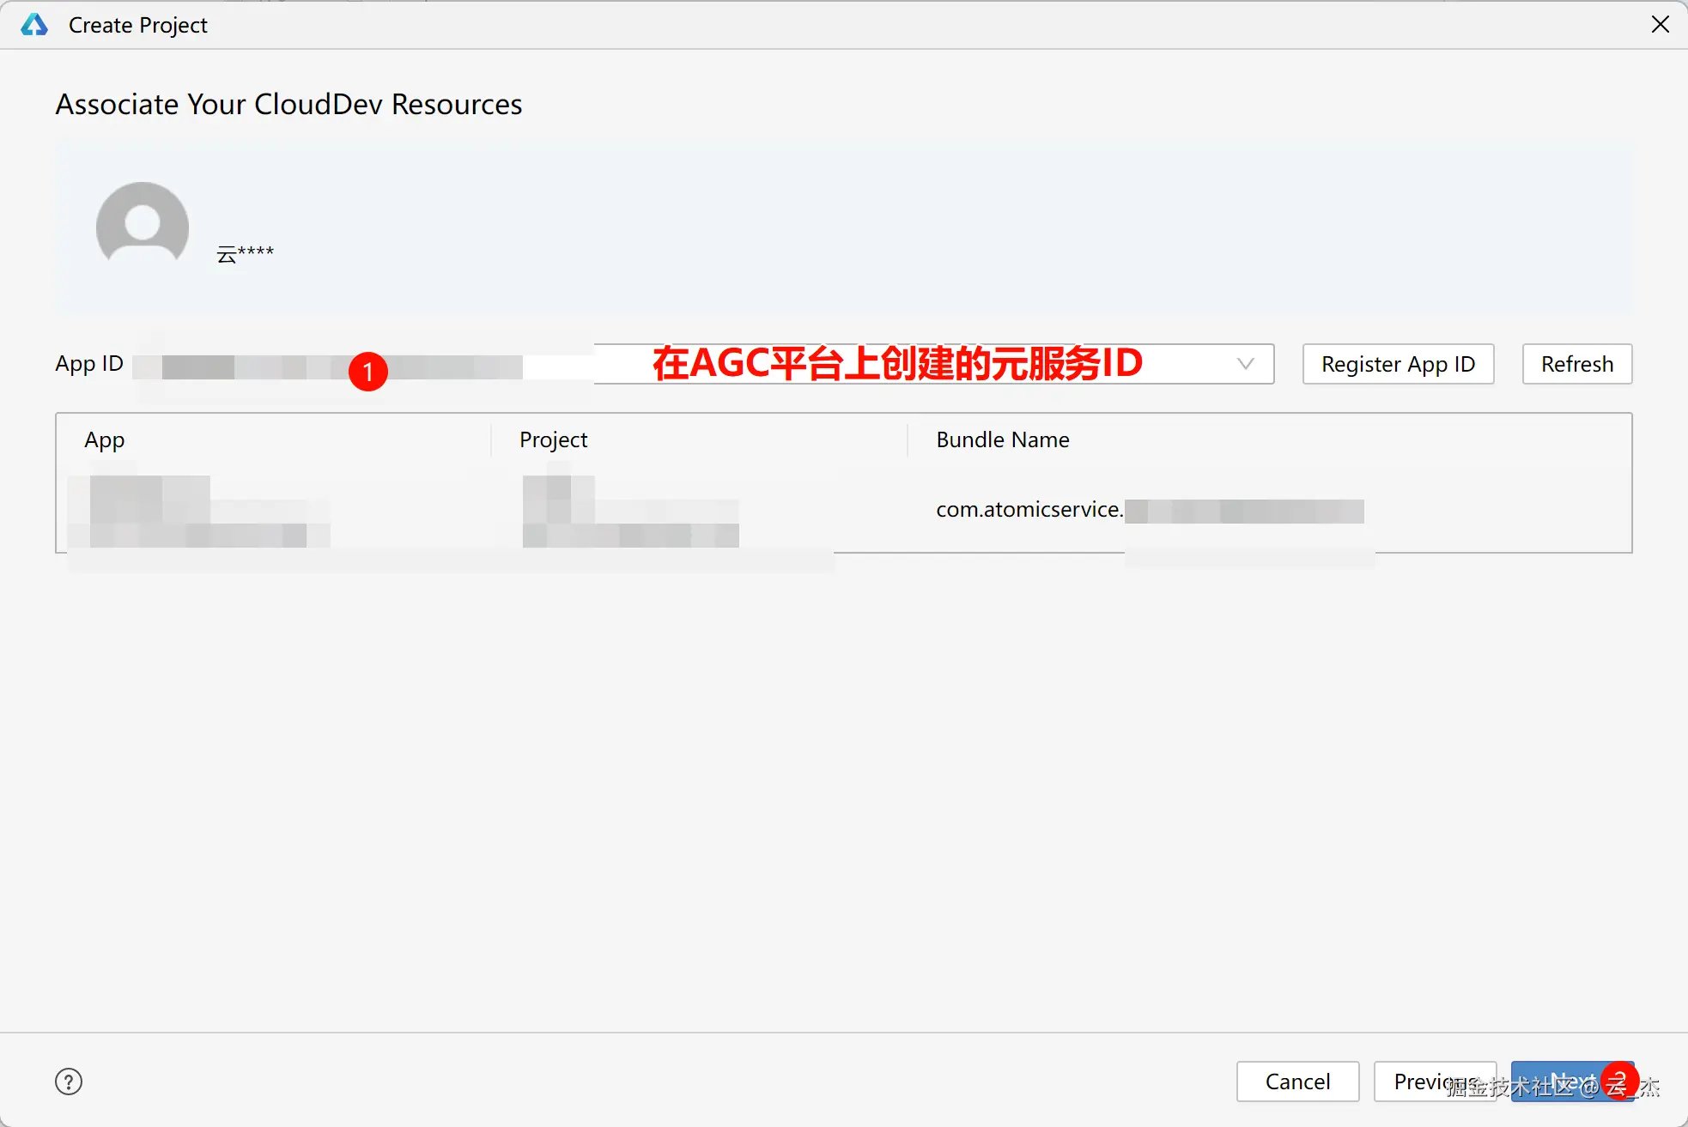The height and width of the screenshot is (1127, 1688).
Task: Click the Cancel button
Action: tap(1297, 1082)
